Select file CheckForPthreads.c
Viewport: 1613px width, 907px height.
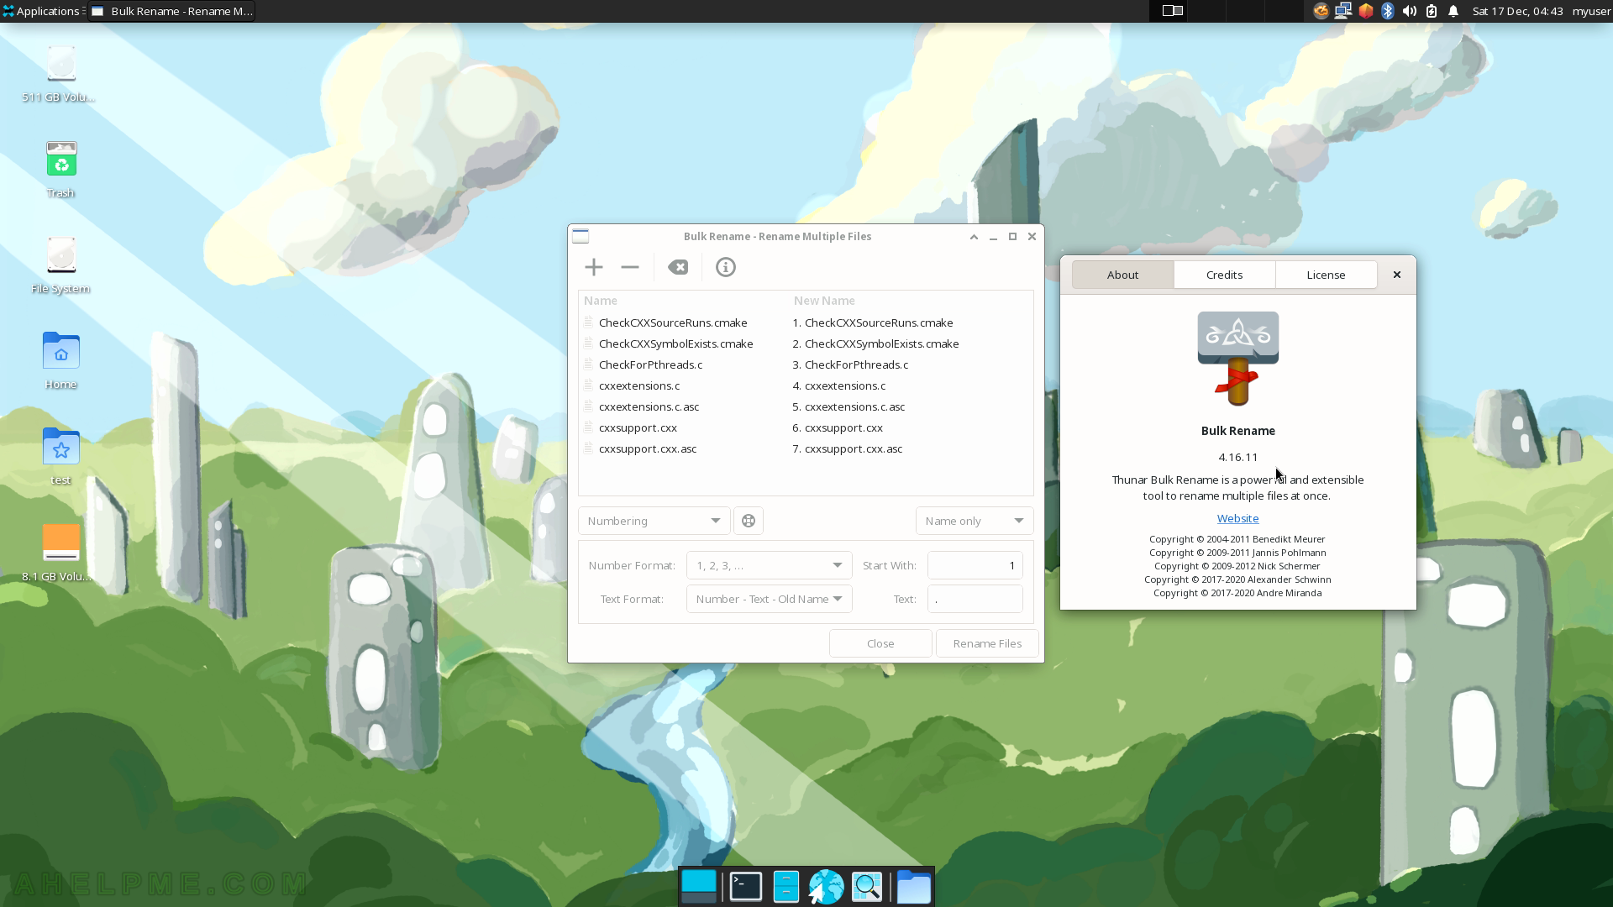click(x=650, y=364)
